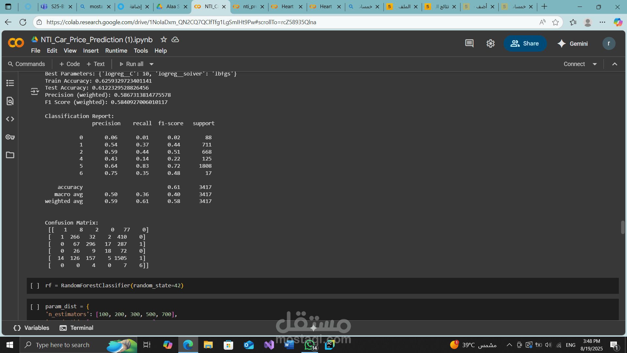
Task: Open Find and replace sidebar icon
Action: (x=10, y=101)
